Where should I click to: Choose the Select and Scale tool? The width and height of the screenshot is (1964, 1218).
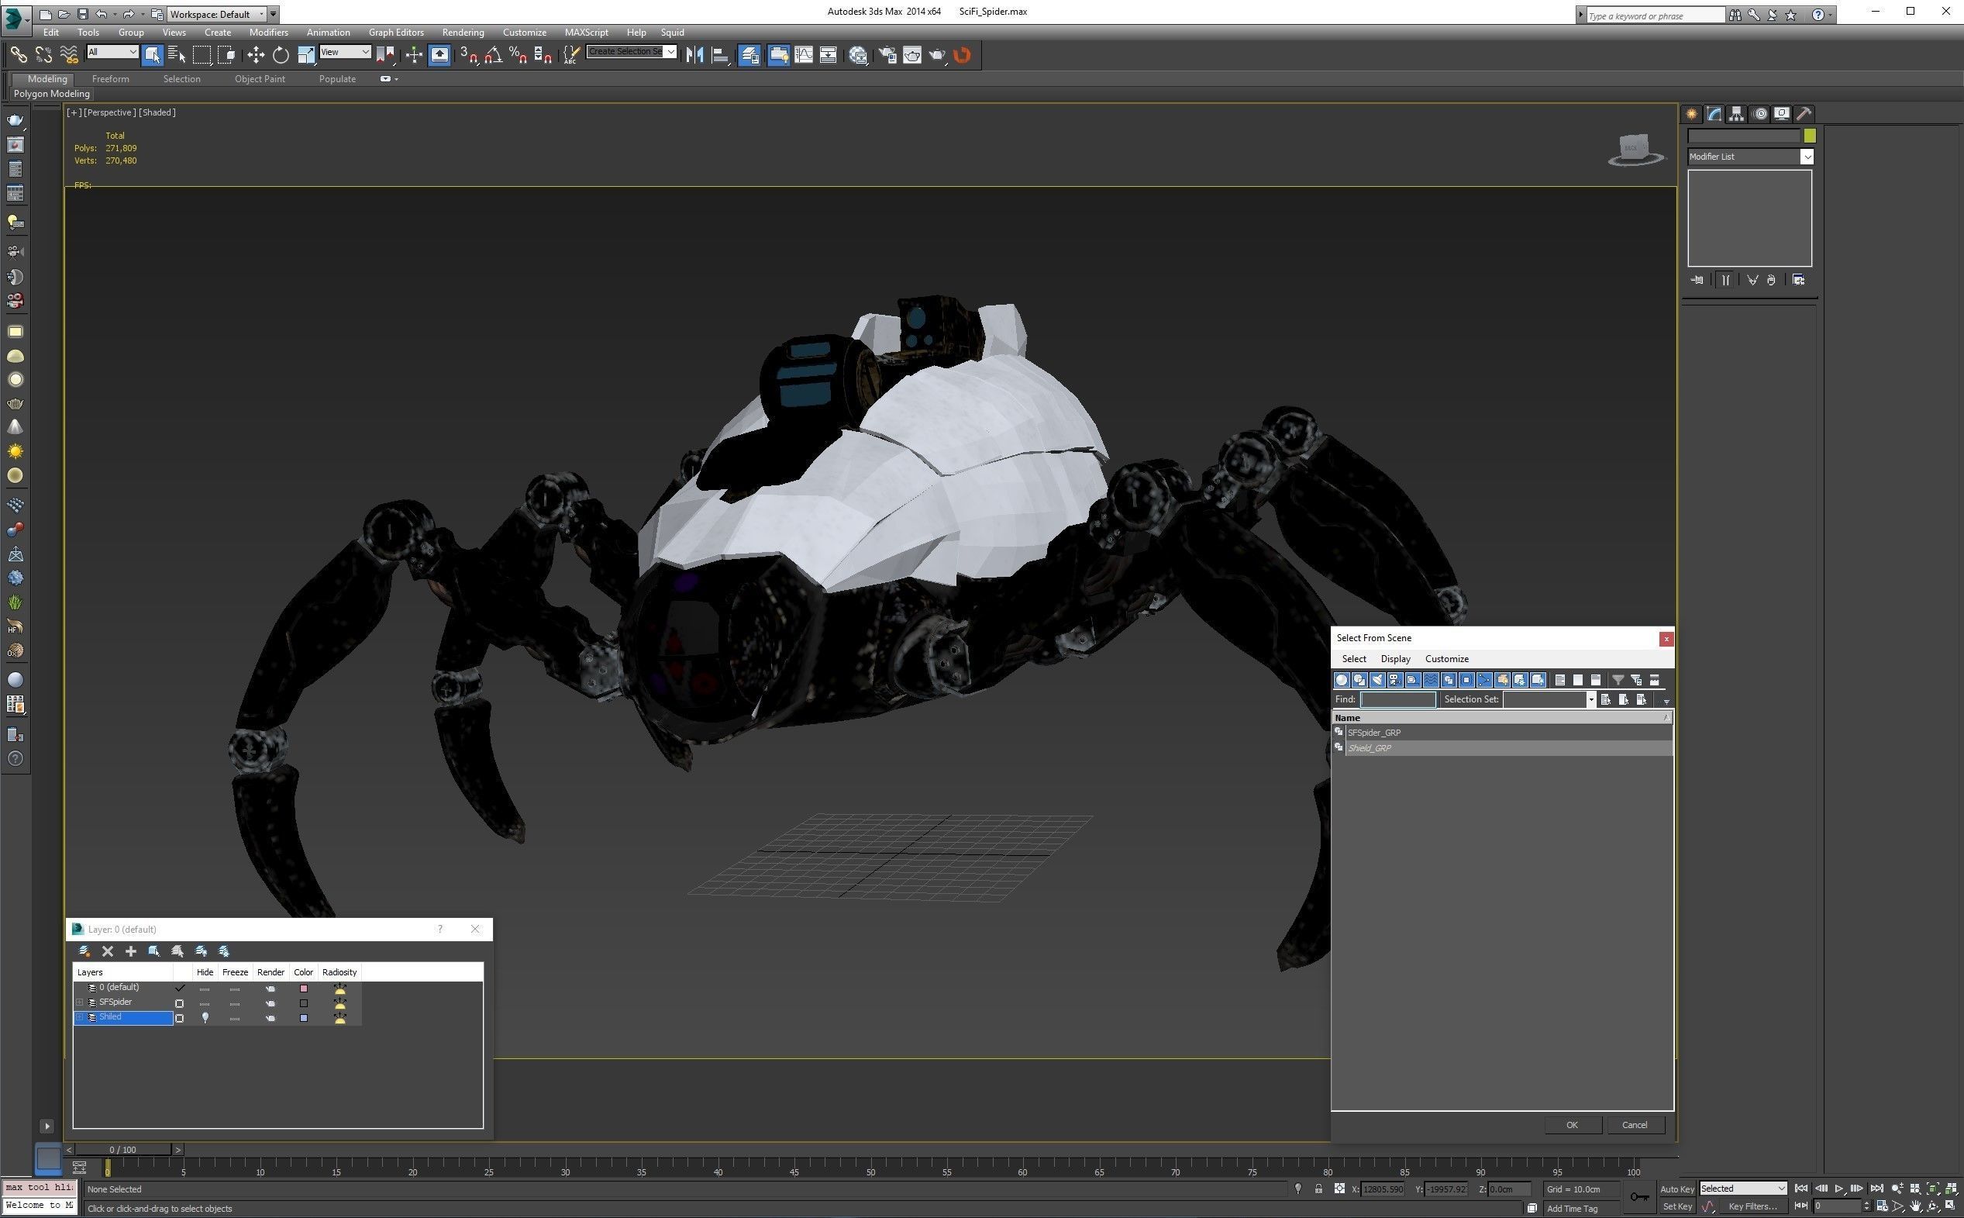[x=306, y=55]
